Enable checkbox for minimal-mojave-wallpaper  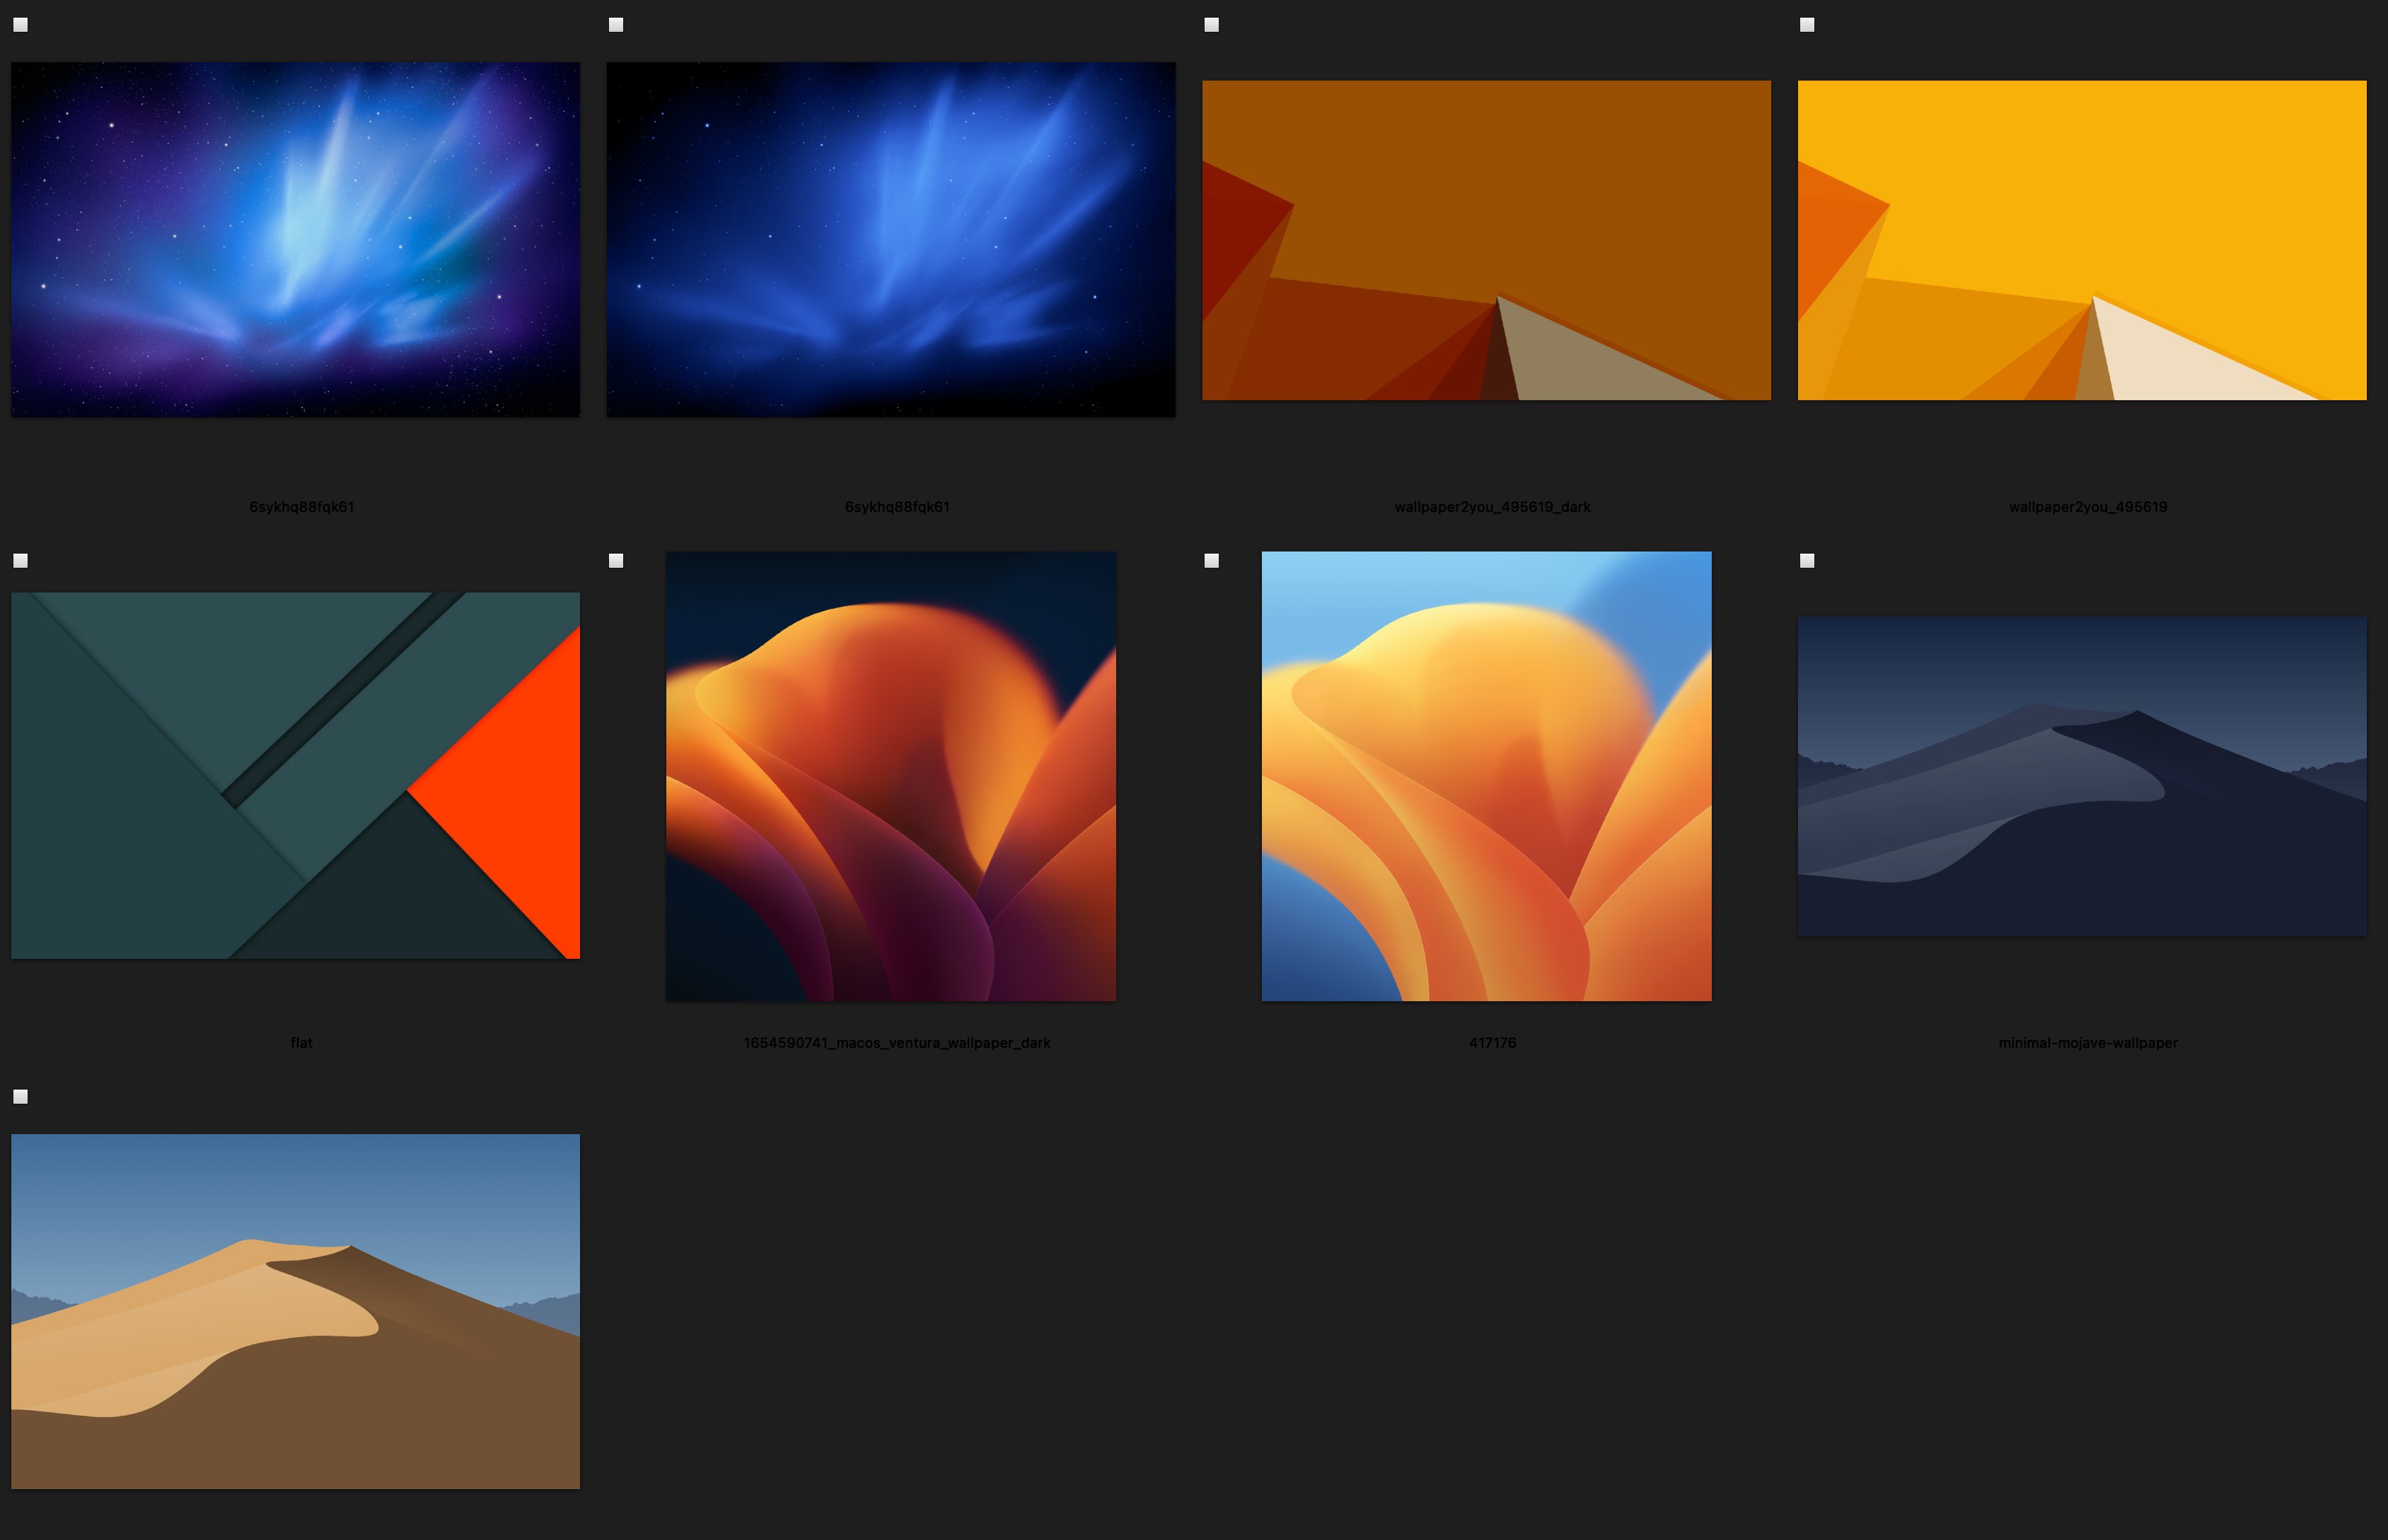[1807, 561]
